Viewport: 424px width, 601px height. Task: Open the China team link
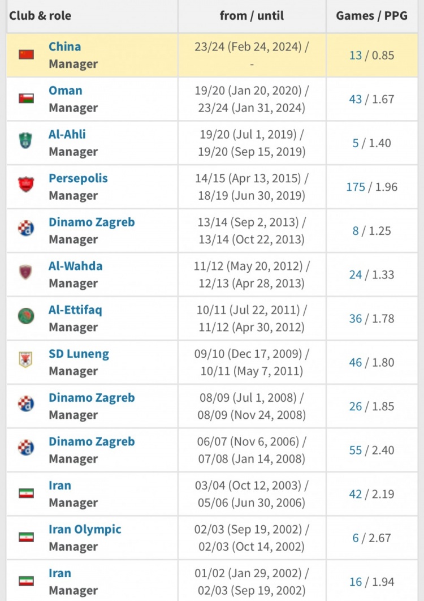point(64,46)
